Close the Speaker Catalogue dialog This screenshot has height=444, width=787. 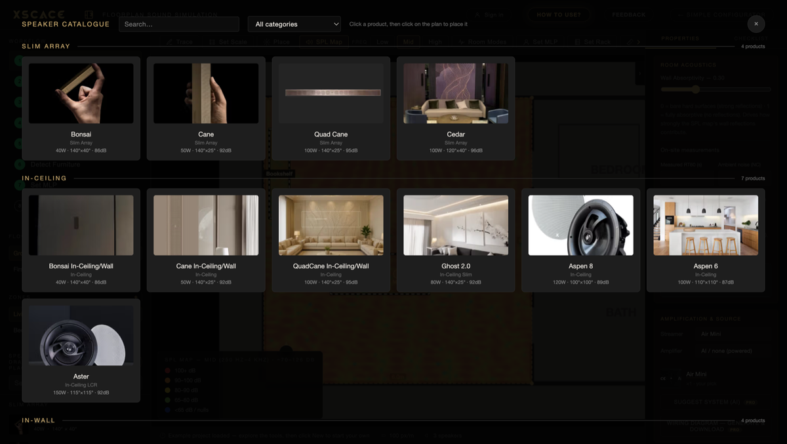click(756, 24)
